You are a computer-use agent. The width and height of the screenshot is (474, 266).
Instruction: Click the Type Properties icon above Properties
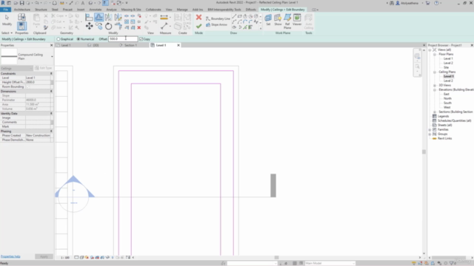pos(21,17)
